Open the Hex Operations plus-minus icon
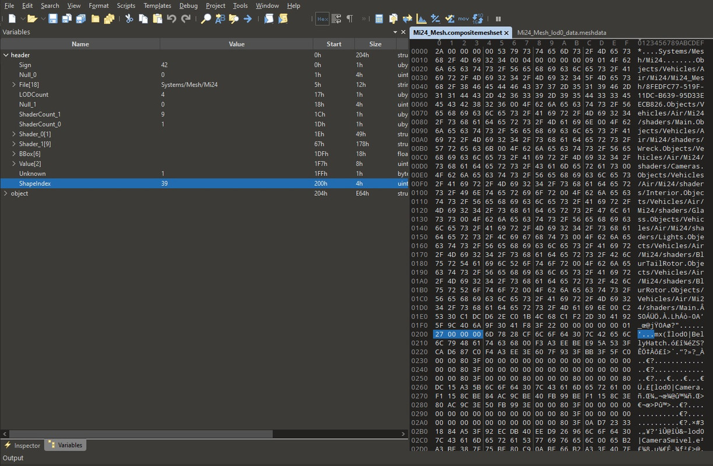Screen dimensions: 713x466 pyautogui.click(x=435, y=19)
